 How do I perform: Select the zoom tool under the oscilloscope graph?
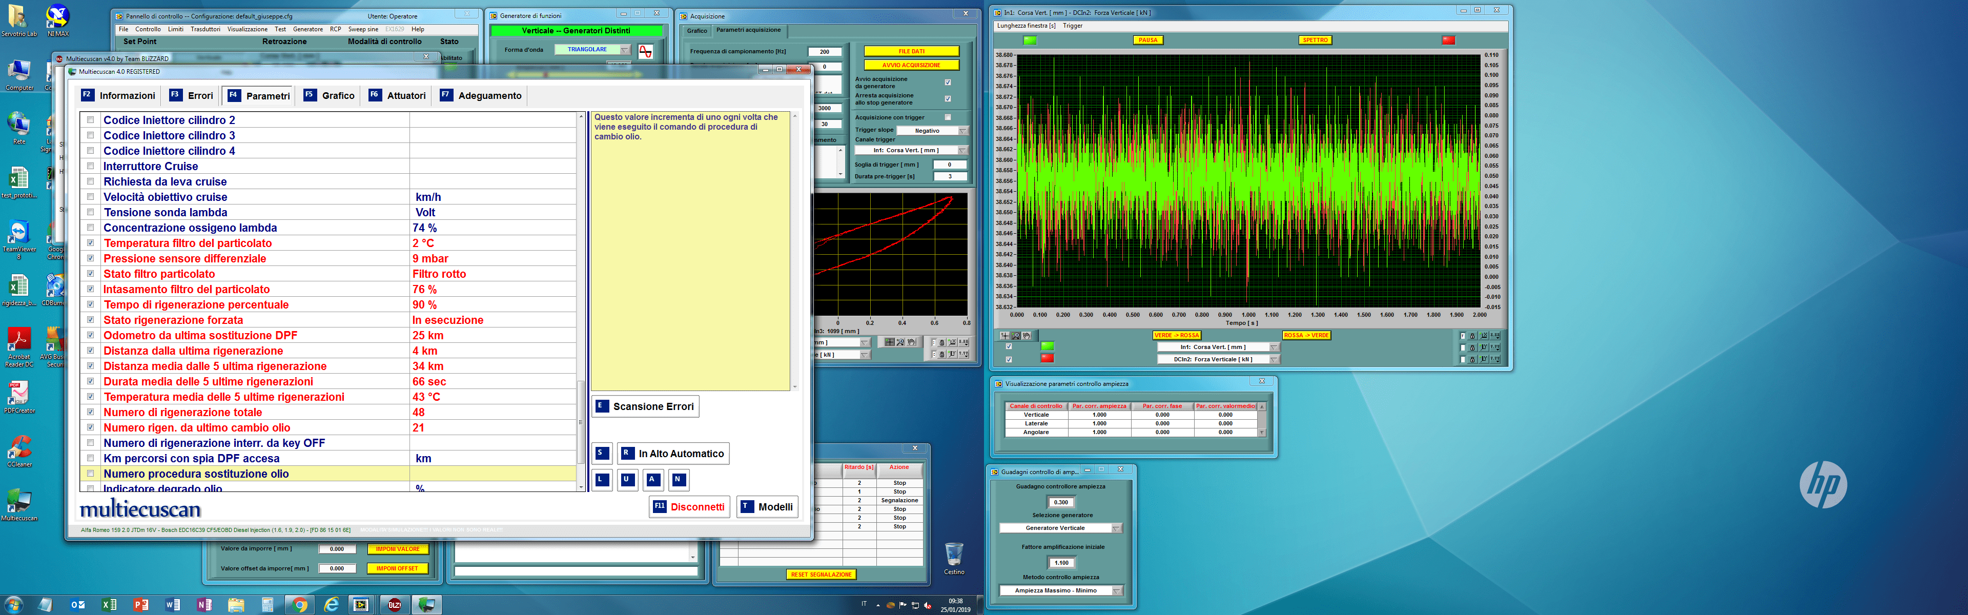pos(1015,335)
